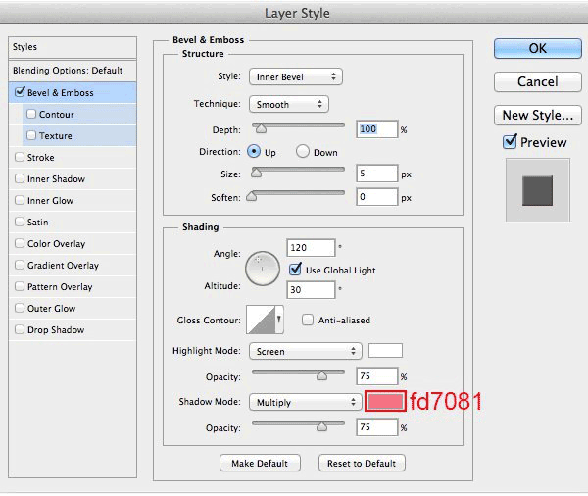Select the Texture sub-item label
Viewport: 588px width, 496px height.
point(56,136)
